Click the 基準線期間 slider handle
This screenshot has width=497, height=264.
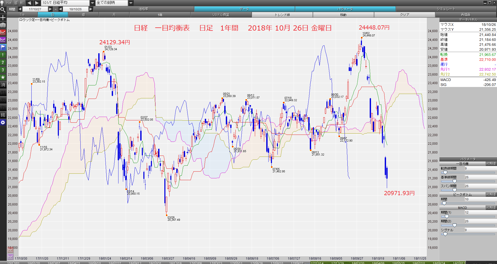tap(454, 181)
